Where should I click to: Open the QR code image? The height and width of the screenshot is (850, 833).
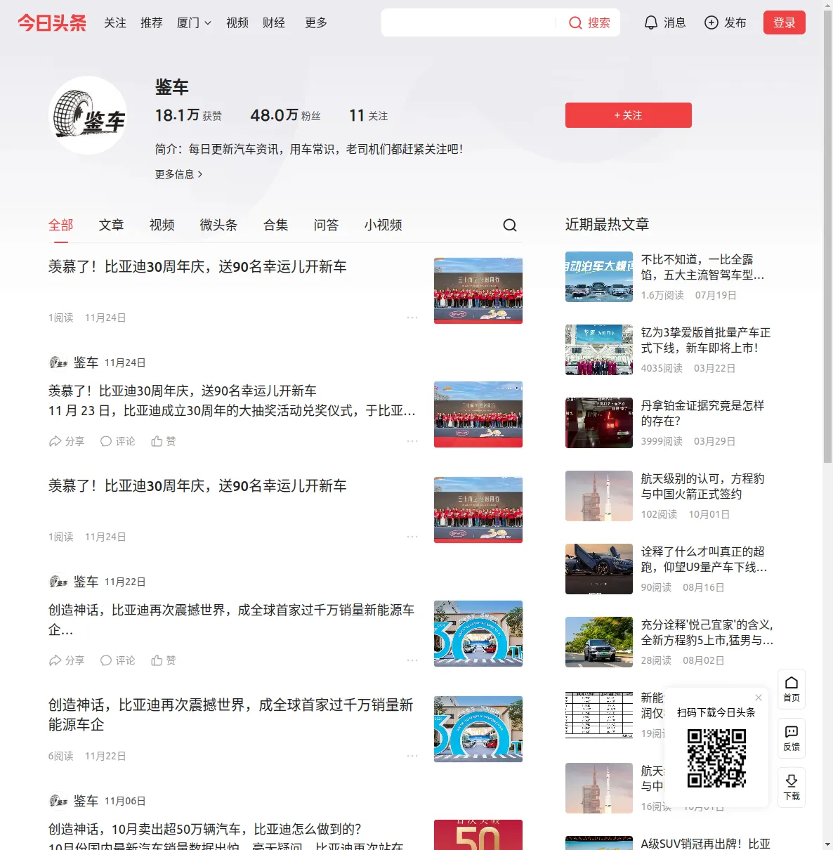(716, 758)
